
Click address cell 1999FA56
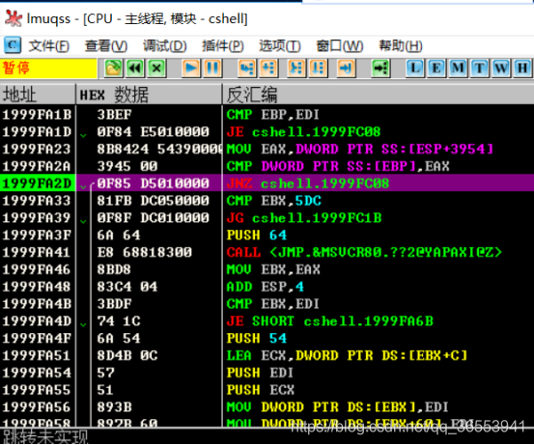click(x=37, y=407)
